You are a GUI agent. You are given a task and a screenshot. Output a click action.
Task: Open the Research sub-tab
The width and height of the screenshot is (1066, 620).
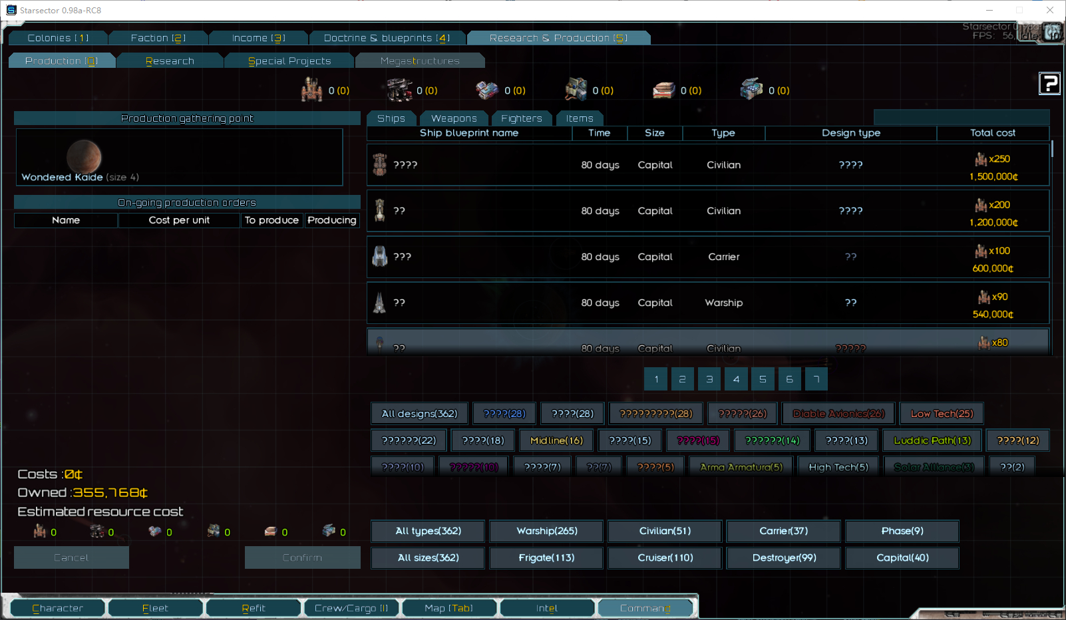[x=170, y=61]
